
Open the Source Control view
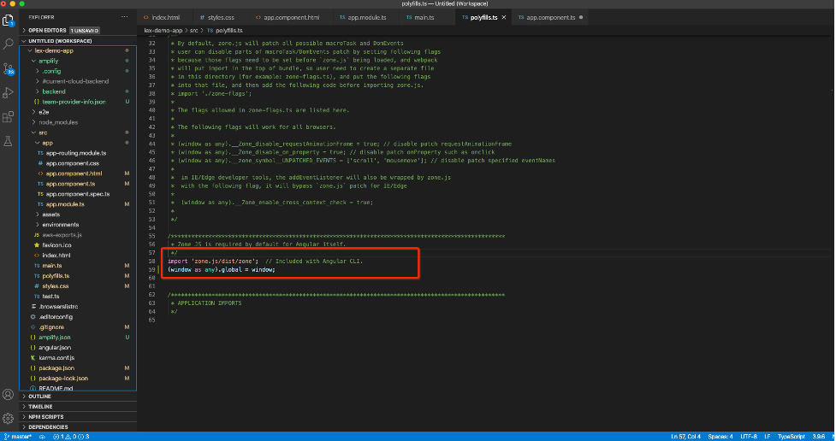pyautogui.click(x=9, y=68)
